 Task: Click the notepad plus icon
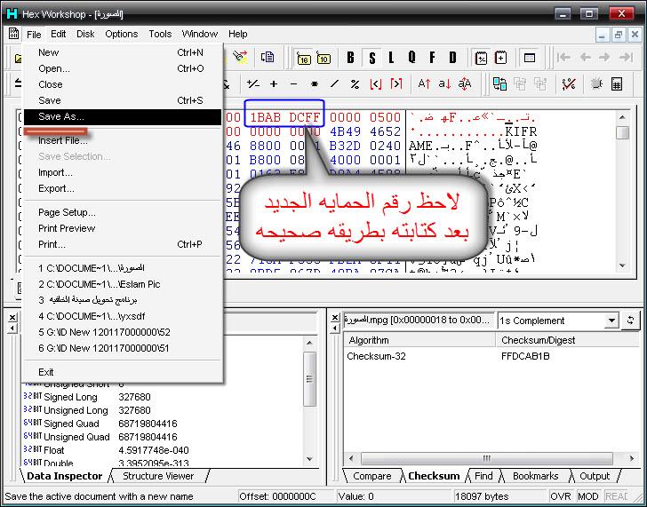[x=501, y=58]
